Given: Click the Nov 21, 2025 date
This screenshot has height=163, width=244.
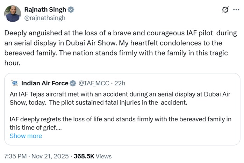Looking at the screenshot, I should tap(51, 156).
